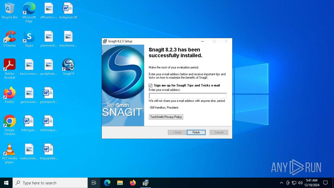
Task: Open the notification center
Action: click(325, 183)
